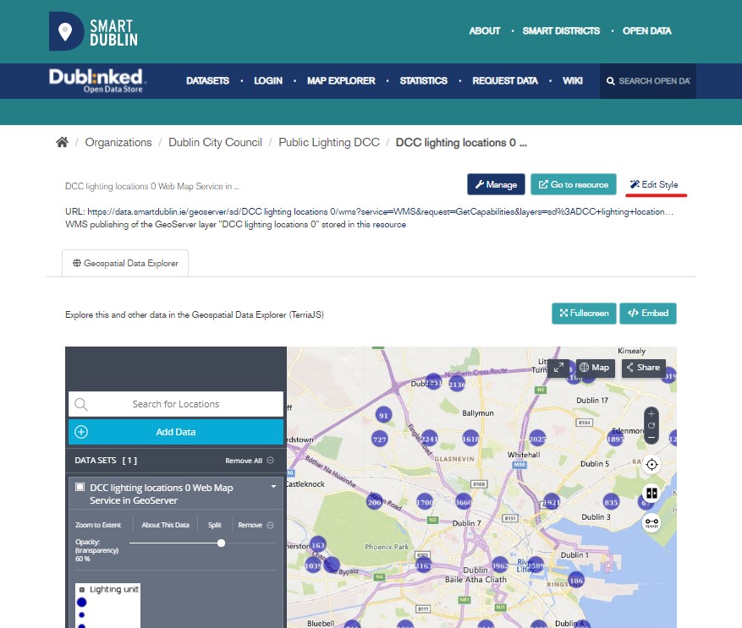Toggle DCC lighting locations layer checkbox

pos(80,488)
